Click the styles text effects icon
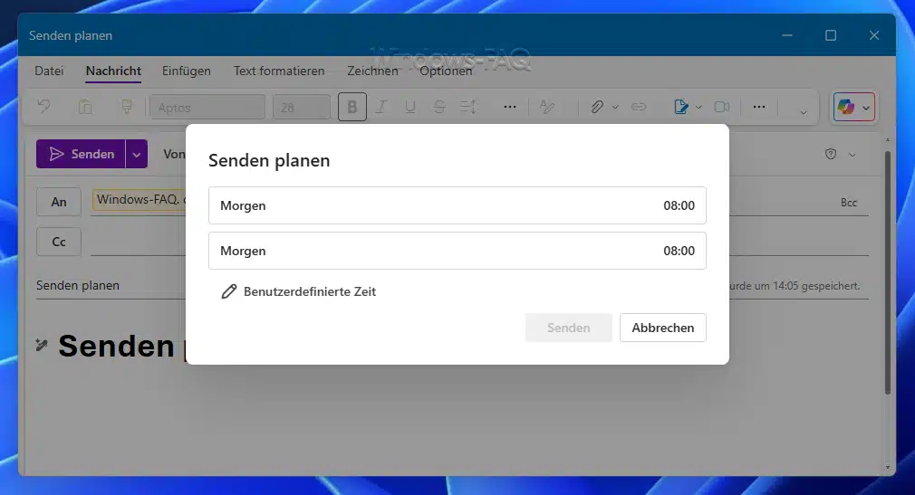915x495 pixels. (547, 107)
